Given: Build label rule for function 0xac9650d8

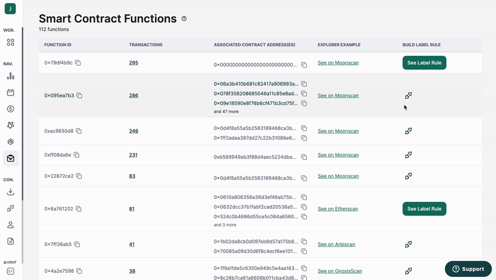Looking at the screenshot, I should click(409, 131).
